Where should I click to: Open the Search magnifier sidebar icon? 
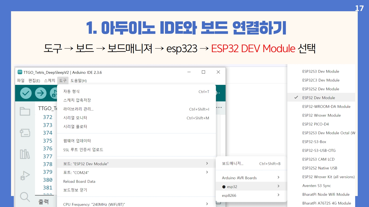click(x=25, y=197)
